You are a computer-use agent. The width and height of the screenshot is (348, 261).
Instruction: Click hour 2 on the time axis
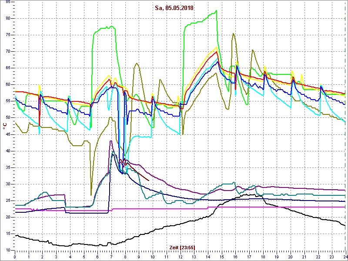[x=42, y=256]
